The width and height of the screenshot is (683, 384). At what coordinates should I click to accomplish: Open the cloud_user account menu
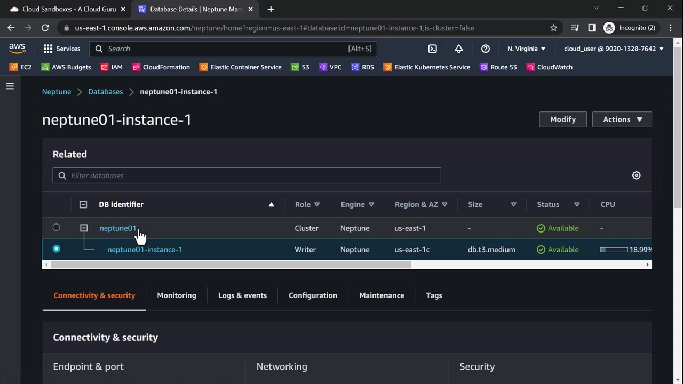(x=614, y=49)
